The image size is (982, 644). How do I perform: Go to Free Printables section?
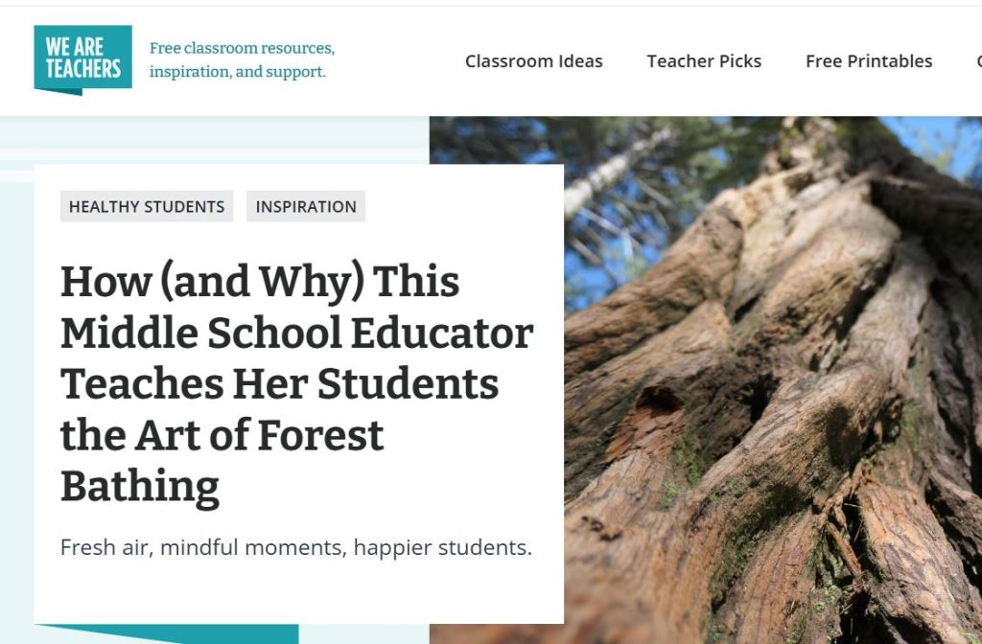click(869, 61)
